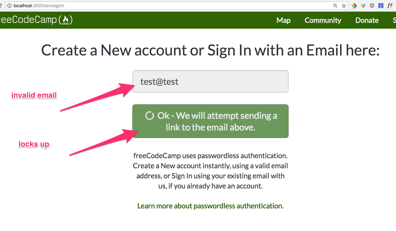This screenshot has height=231, width=396.
Task: Open the color wheel extension icon
Action: coord(354,5)
